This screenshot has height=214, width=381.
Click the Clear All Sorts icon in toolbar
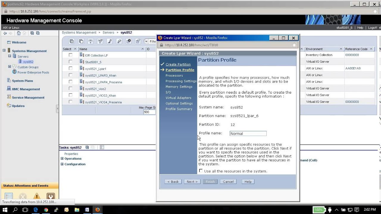pos(100,41)
